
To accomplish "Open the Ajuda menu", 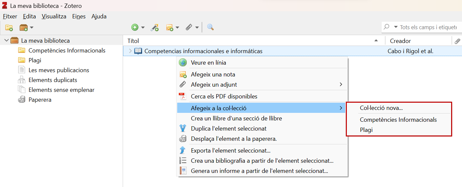I will pos(99,16).
